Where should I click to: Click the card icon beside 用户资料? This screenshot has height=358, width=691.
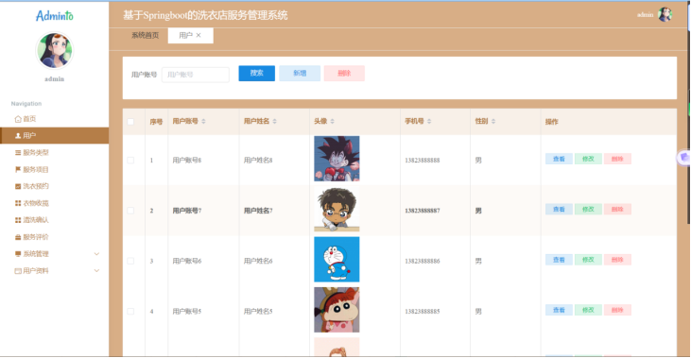(18, 271)
